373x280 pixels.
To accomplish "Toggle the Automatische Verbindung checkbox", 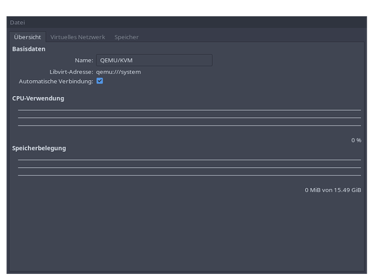I will pos(100,81).
